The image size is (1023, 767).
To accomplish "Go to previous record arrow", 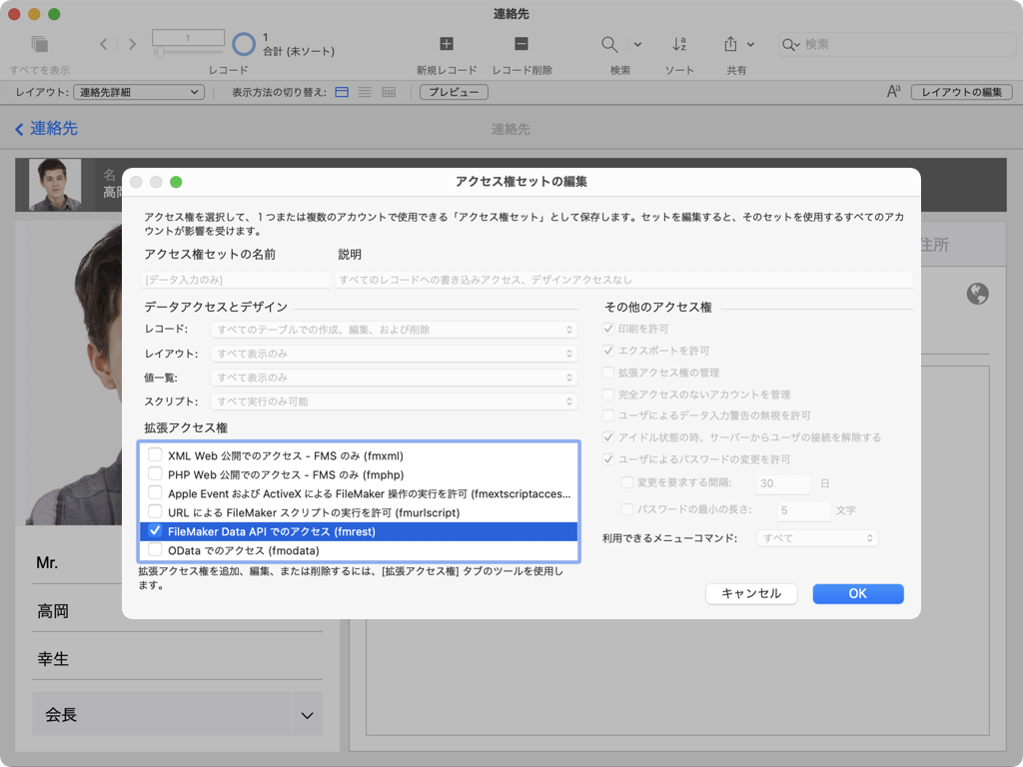I will click(104, 44).
